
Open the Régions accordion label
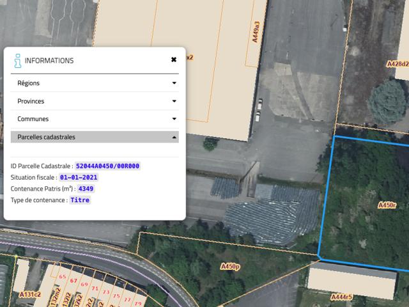pos(29,83)
